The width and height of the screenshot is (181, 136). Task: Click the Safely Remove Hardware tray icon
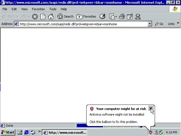(161, 132)
